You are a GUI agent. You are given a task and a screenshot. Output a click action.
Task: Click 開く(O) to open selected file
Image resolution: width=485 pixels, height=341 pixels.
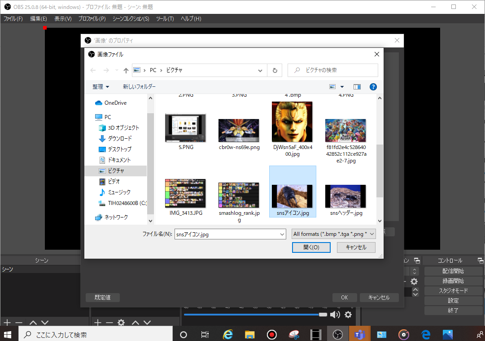pos(311,247)
